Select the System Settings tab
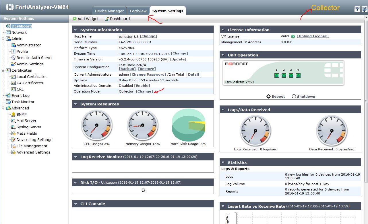The image size is (368, 224). coord(168,11)
